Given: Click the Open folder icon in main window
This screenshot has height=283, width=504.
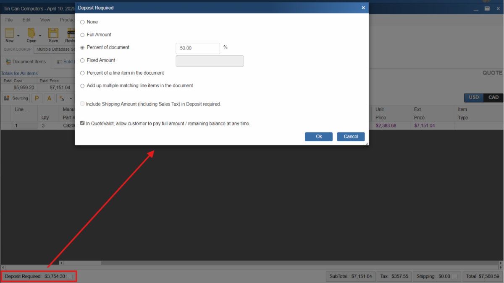Looking at the screenshot, I should pos(31,33).
